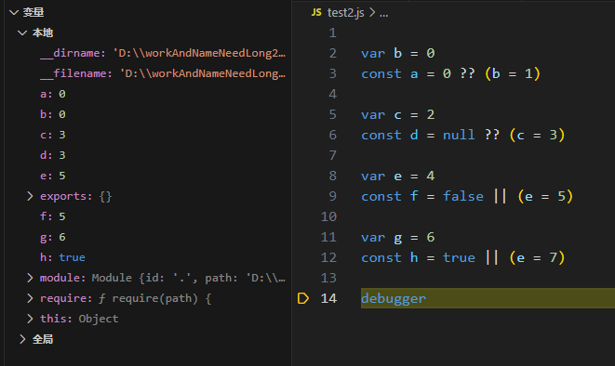Select test2.js in the breadcrumb
Image resolution: width=615 pixels, height=366 pixels.
click(x=345, y=12)
